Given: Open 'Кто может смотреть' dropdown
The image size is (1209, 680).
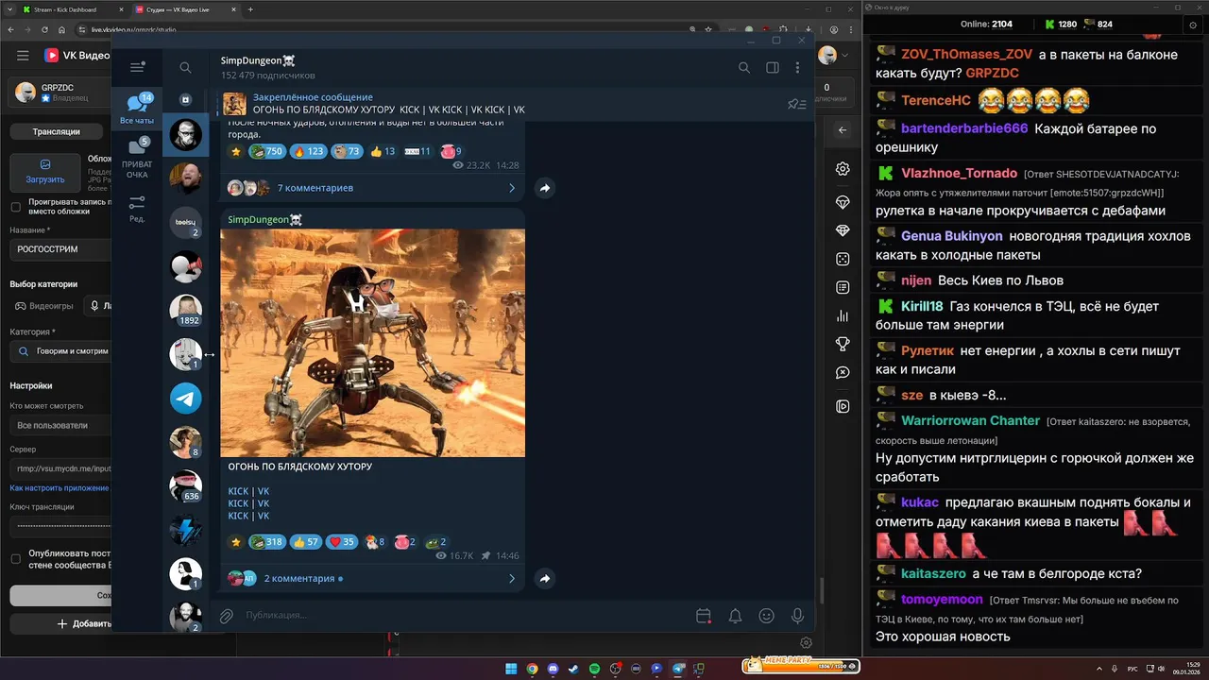Looking at the screenshot, I should coord(60,425).
